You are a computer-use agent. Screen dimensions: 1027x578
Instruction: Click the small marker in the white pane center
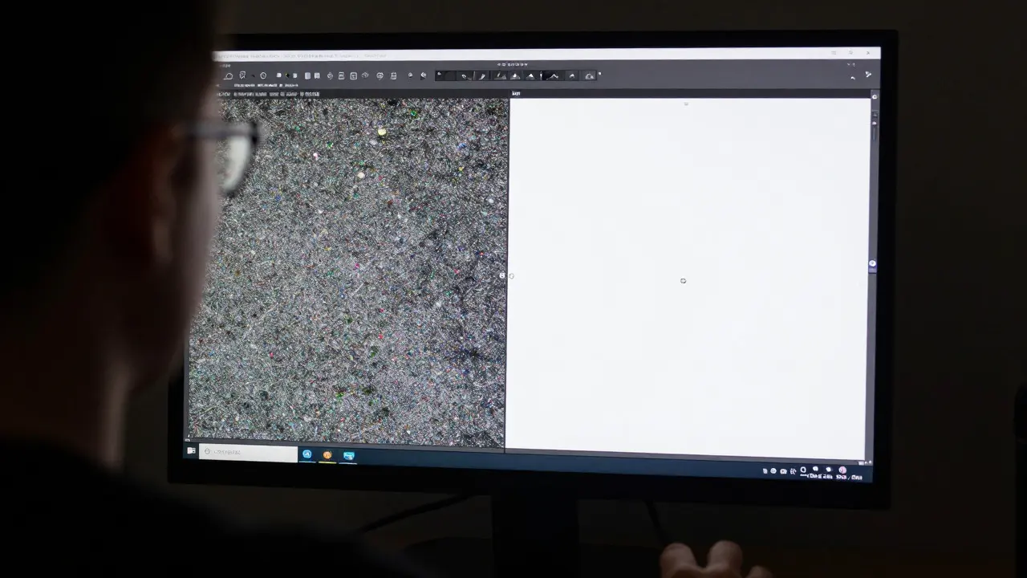tap(683, 280)
